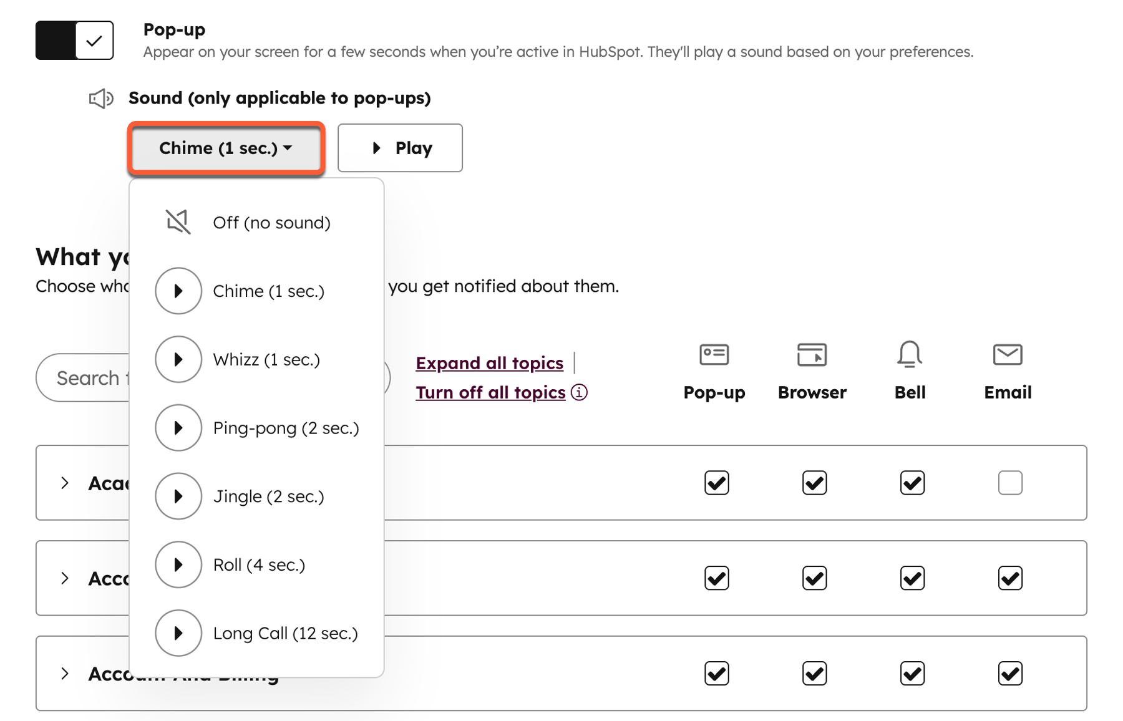This screenshot has height=721, width=1123.
Task: Uncheck the Bell checkbox in third topic row
Action: (x=912, y=674)
